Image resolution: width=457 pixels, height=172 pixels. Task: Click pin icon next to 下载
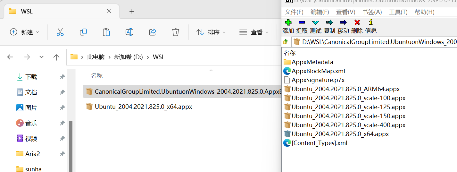point(62,77)
